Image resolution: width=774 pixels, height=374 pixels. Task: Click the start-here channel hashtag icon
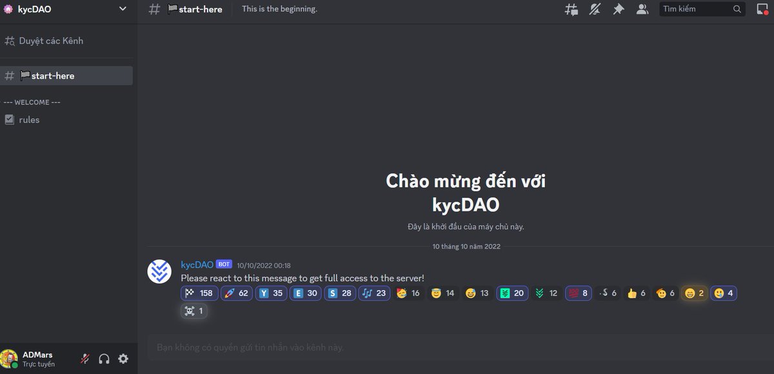click(154, 9)
